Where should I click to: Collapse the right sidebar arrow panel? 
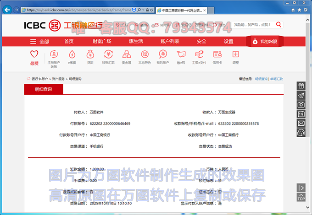(x=301, y=188)
